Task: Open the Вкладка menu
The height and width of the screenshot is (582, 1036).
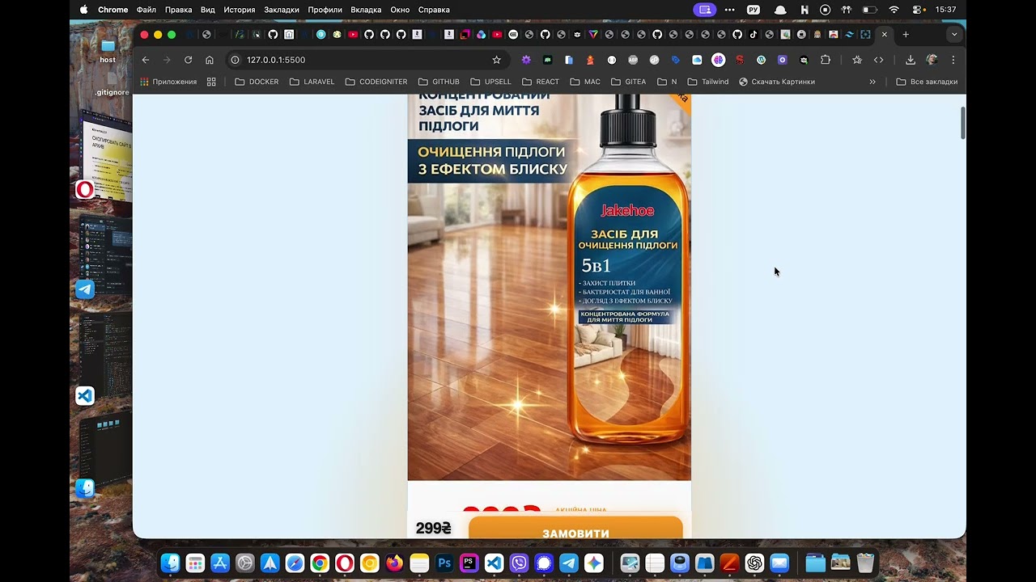Action: pyautogui.click(x=366, y=10)
